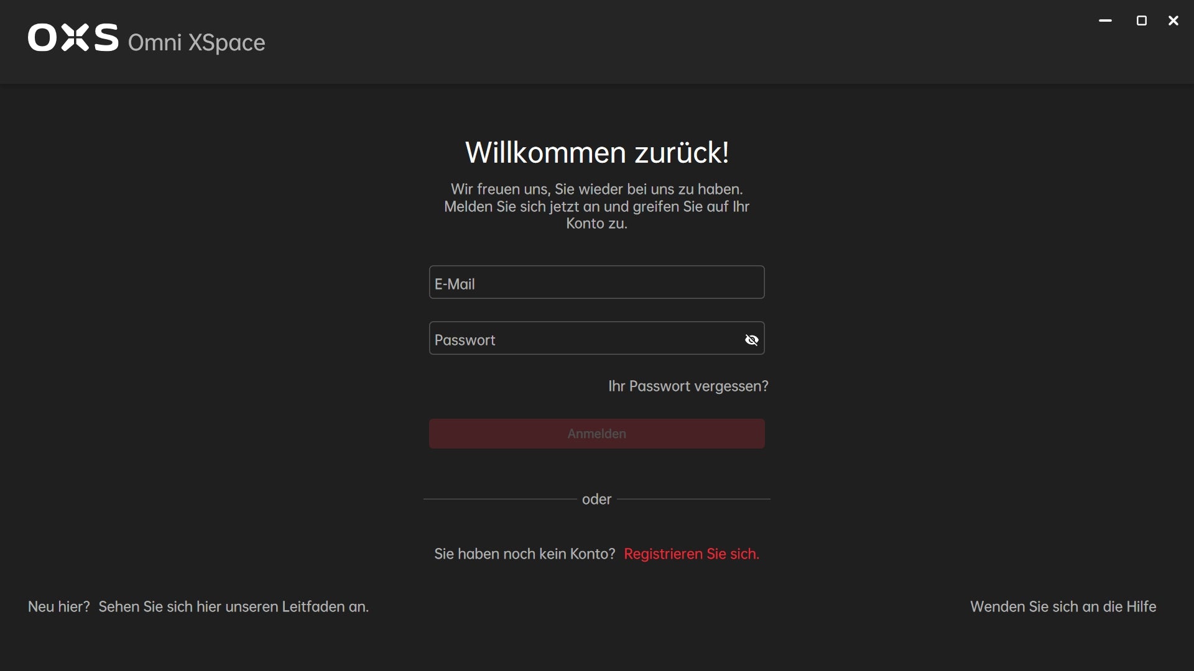Click the 'Omni XSpace' title text

coord(197,43)
